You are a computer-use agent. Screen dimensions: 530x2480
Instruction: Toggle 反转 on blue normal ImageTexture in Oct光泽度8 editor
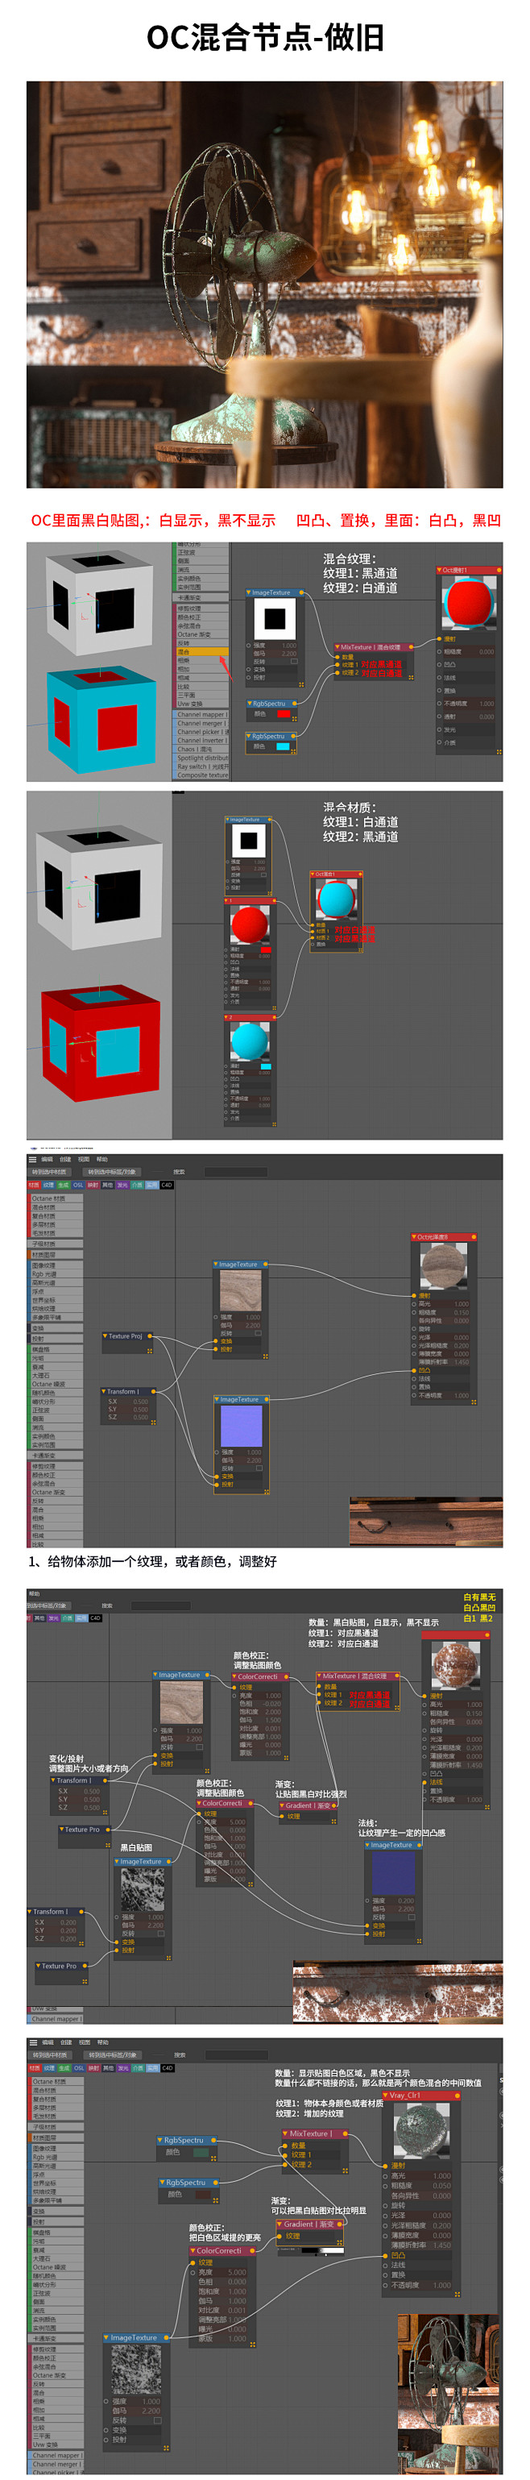point(259,1467)
